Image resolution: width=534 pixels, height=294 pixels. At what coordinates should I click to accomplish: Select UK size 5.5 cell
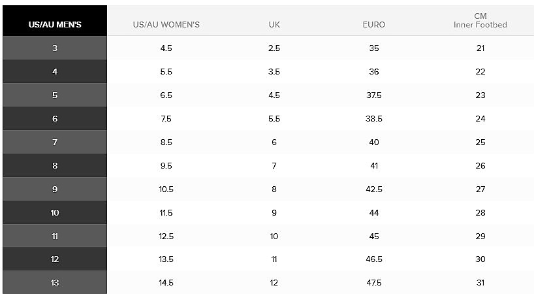pyautogui.click(x=274, y=118)
